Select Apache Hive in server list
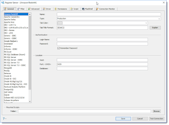Image resolution: width=169 pixels, height=125 pixels. click(16, 22)
